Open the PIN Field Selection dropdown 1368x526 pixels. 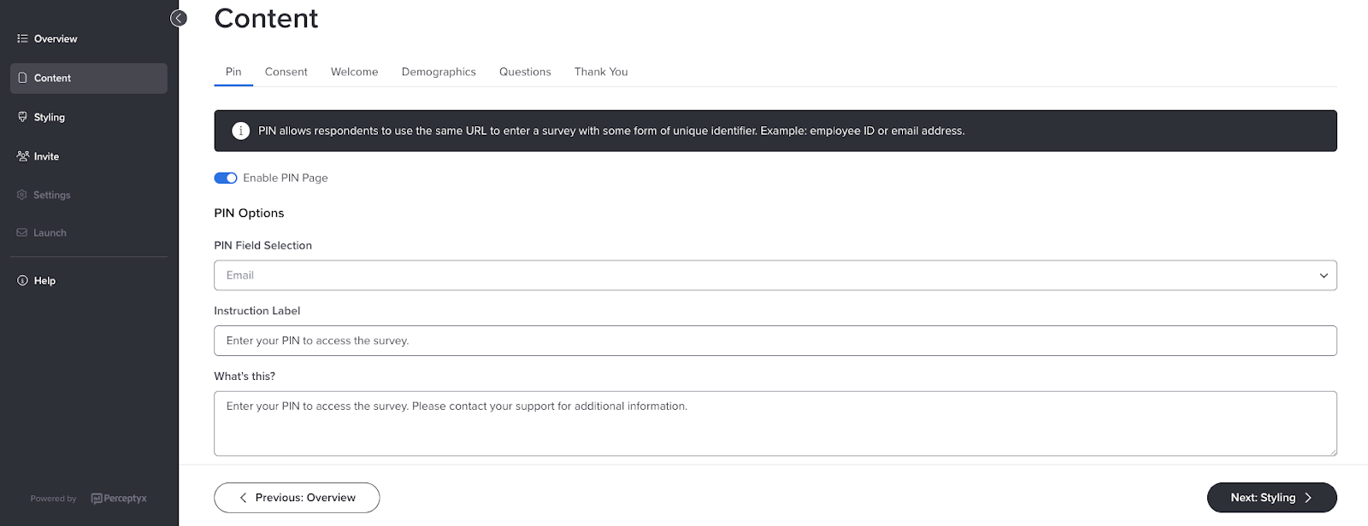click(x=775, y=275)
